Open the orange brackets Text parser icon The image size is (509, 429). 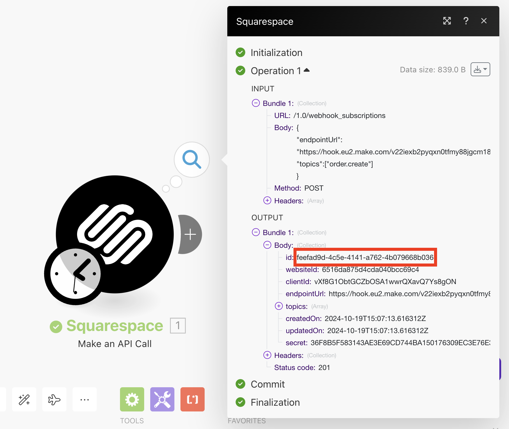[193, 399]
